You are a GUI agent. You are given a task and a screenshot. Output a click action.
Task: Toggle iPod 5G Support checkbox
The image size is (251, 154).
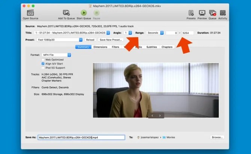click(43, 68)
